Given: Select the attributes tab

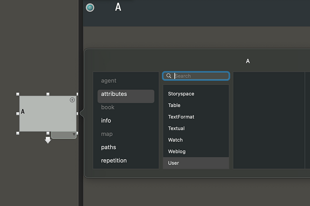Looking at the screenshot, I should tap(114, 94).
